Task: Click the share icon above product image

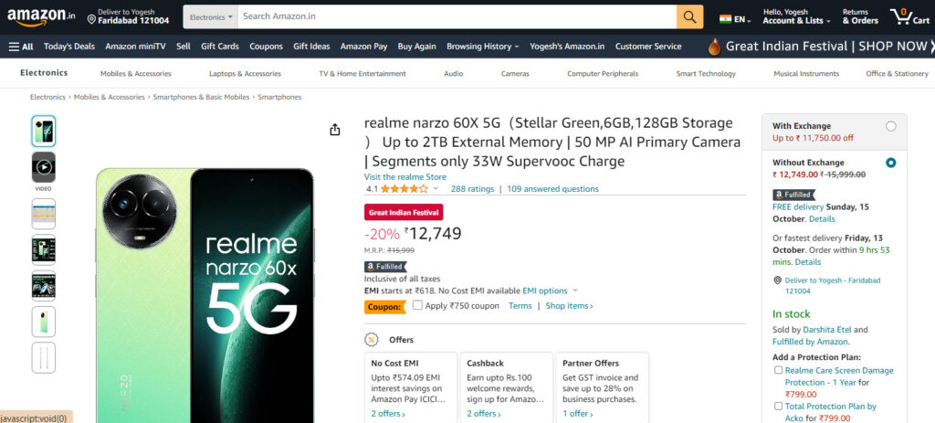Action: pyautogui.click(x=334, y=130)
